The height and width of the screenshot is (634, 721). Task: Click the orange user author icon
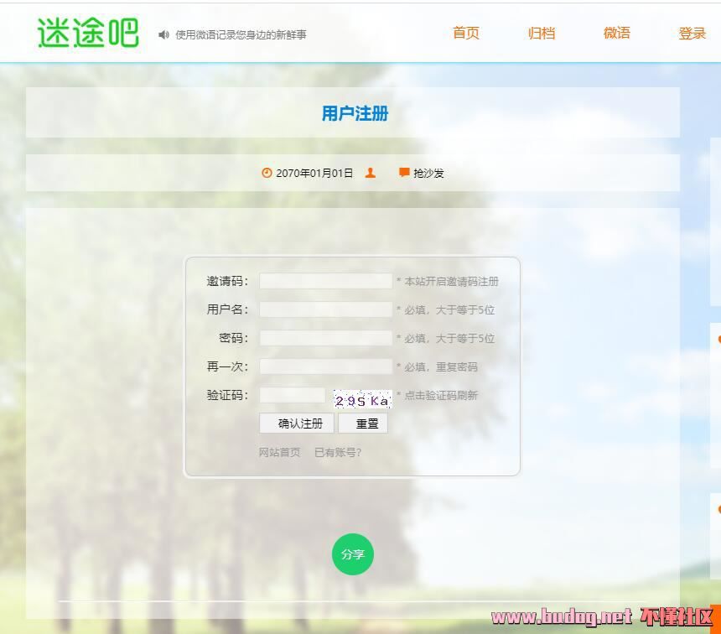tap(371, 173)
